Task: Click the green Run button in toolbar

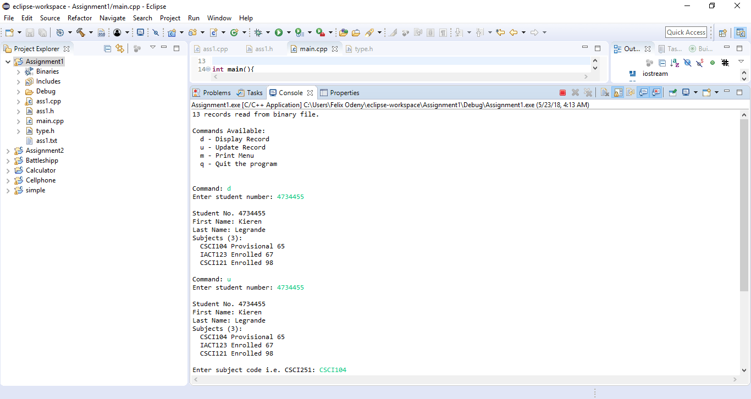Action: tap(279, 32)
